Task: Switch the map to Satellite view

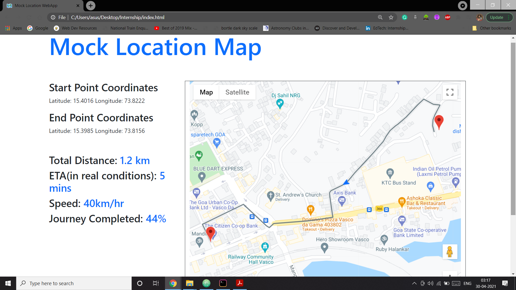Action: pyautogui.click(x=237, y=92)
